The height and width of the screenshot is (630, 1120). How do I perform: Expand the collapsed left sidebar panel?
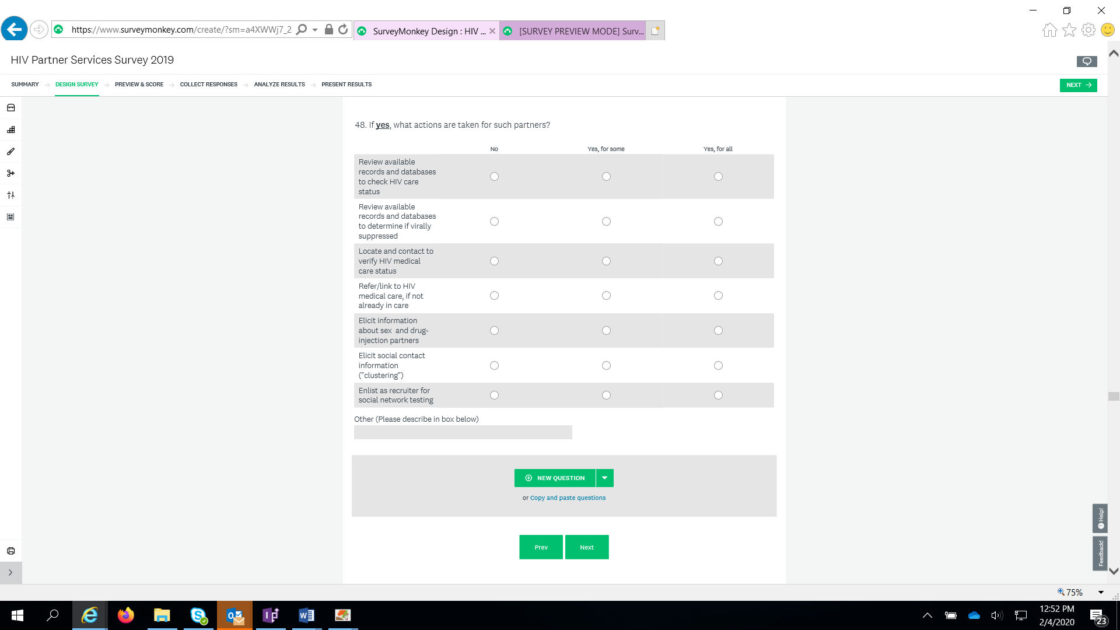pyautogui.click(x=10, y=573)
